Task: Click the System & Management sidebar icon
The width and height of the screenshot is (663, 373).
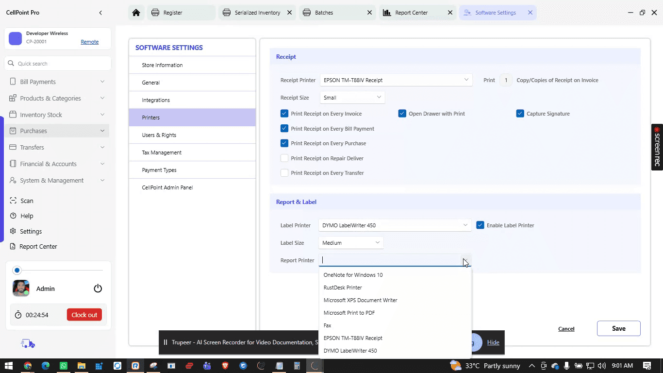Action: point(13,180)
